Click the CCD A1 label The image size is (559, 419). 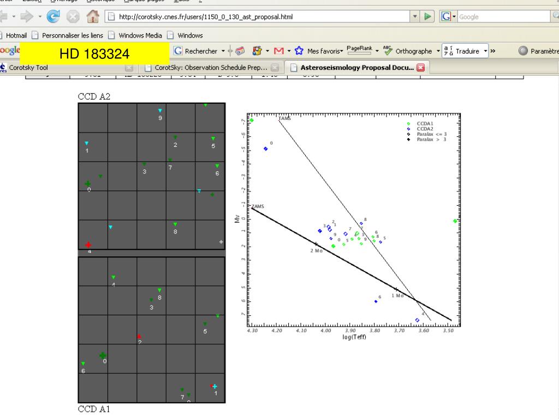point(94,409)
